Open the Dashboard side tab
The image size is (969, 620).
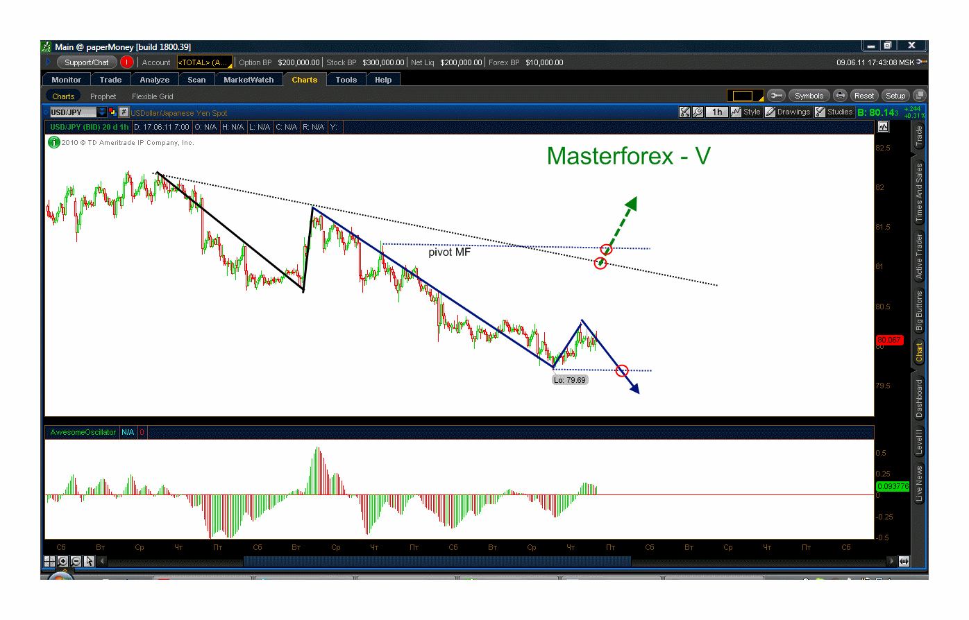[x=919, y=397]
